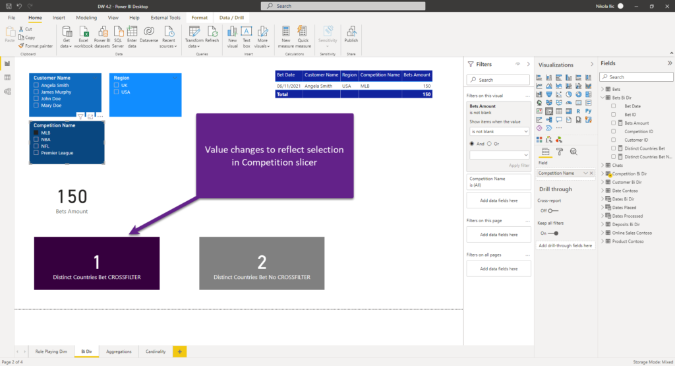Open the Dataverse connector
The width and height of the screenshot is (675, 366).
point(149,34)
